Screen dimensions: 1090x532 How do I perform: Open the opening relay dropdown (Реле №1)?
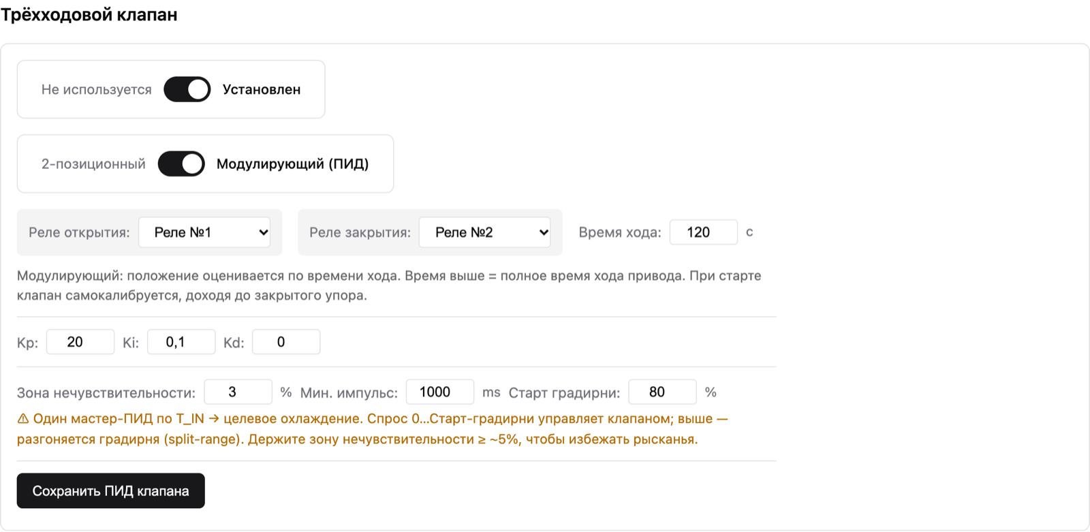[x=204, y=232]
